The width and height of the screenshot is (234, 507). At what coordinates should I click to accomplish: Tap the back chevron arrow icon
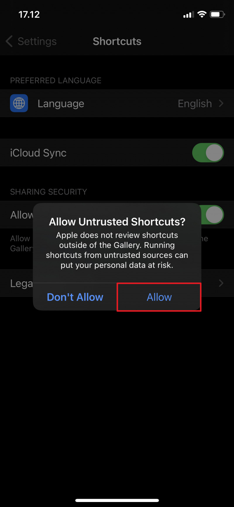click(9, 41)
